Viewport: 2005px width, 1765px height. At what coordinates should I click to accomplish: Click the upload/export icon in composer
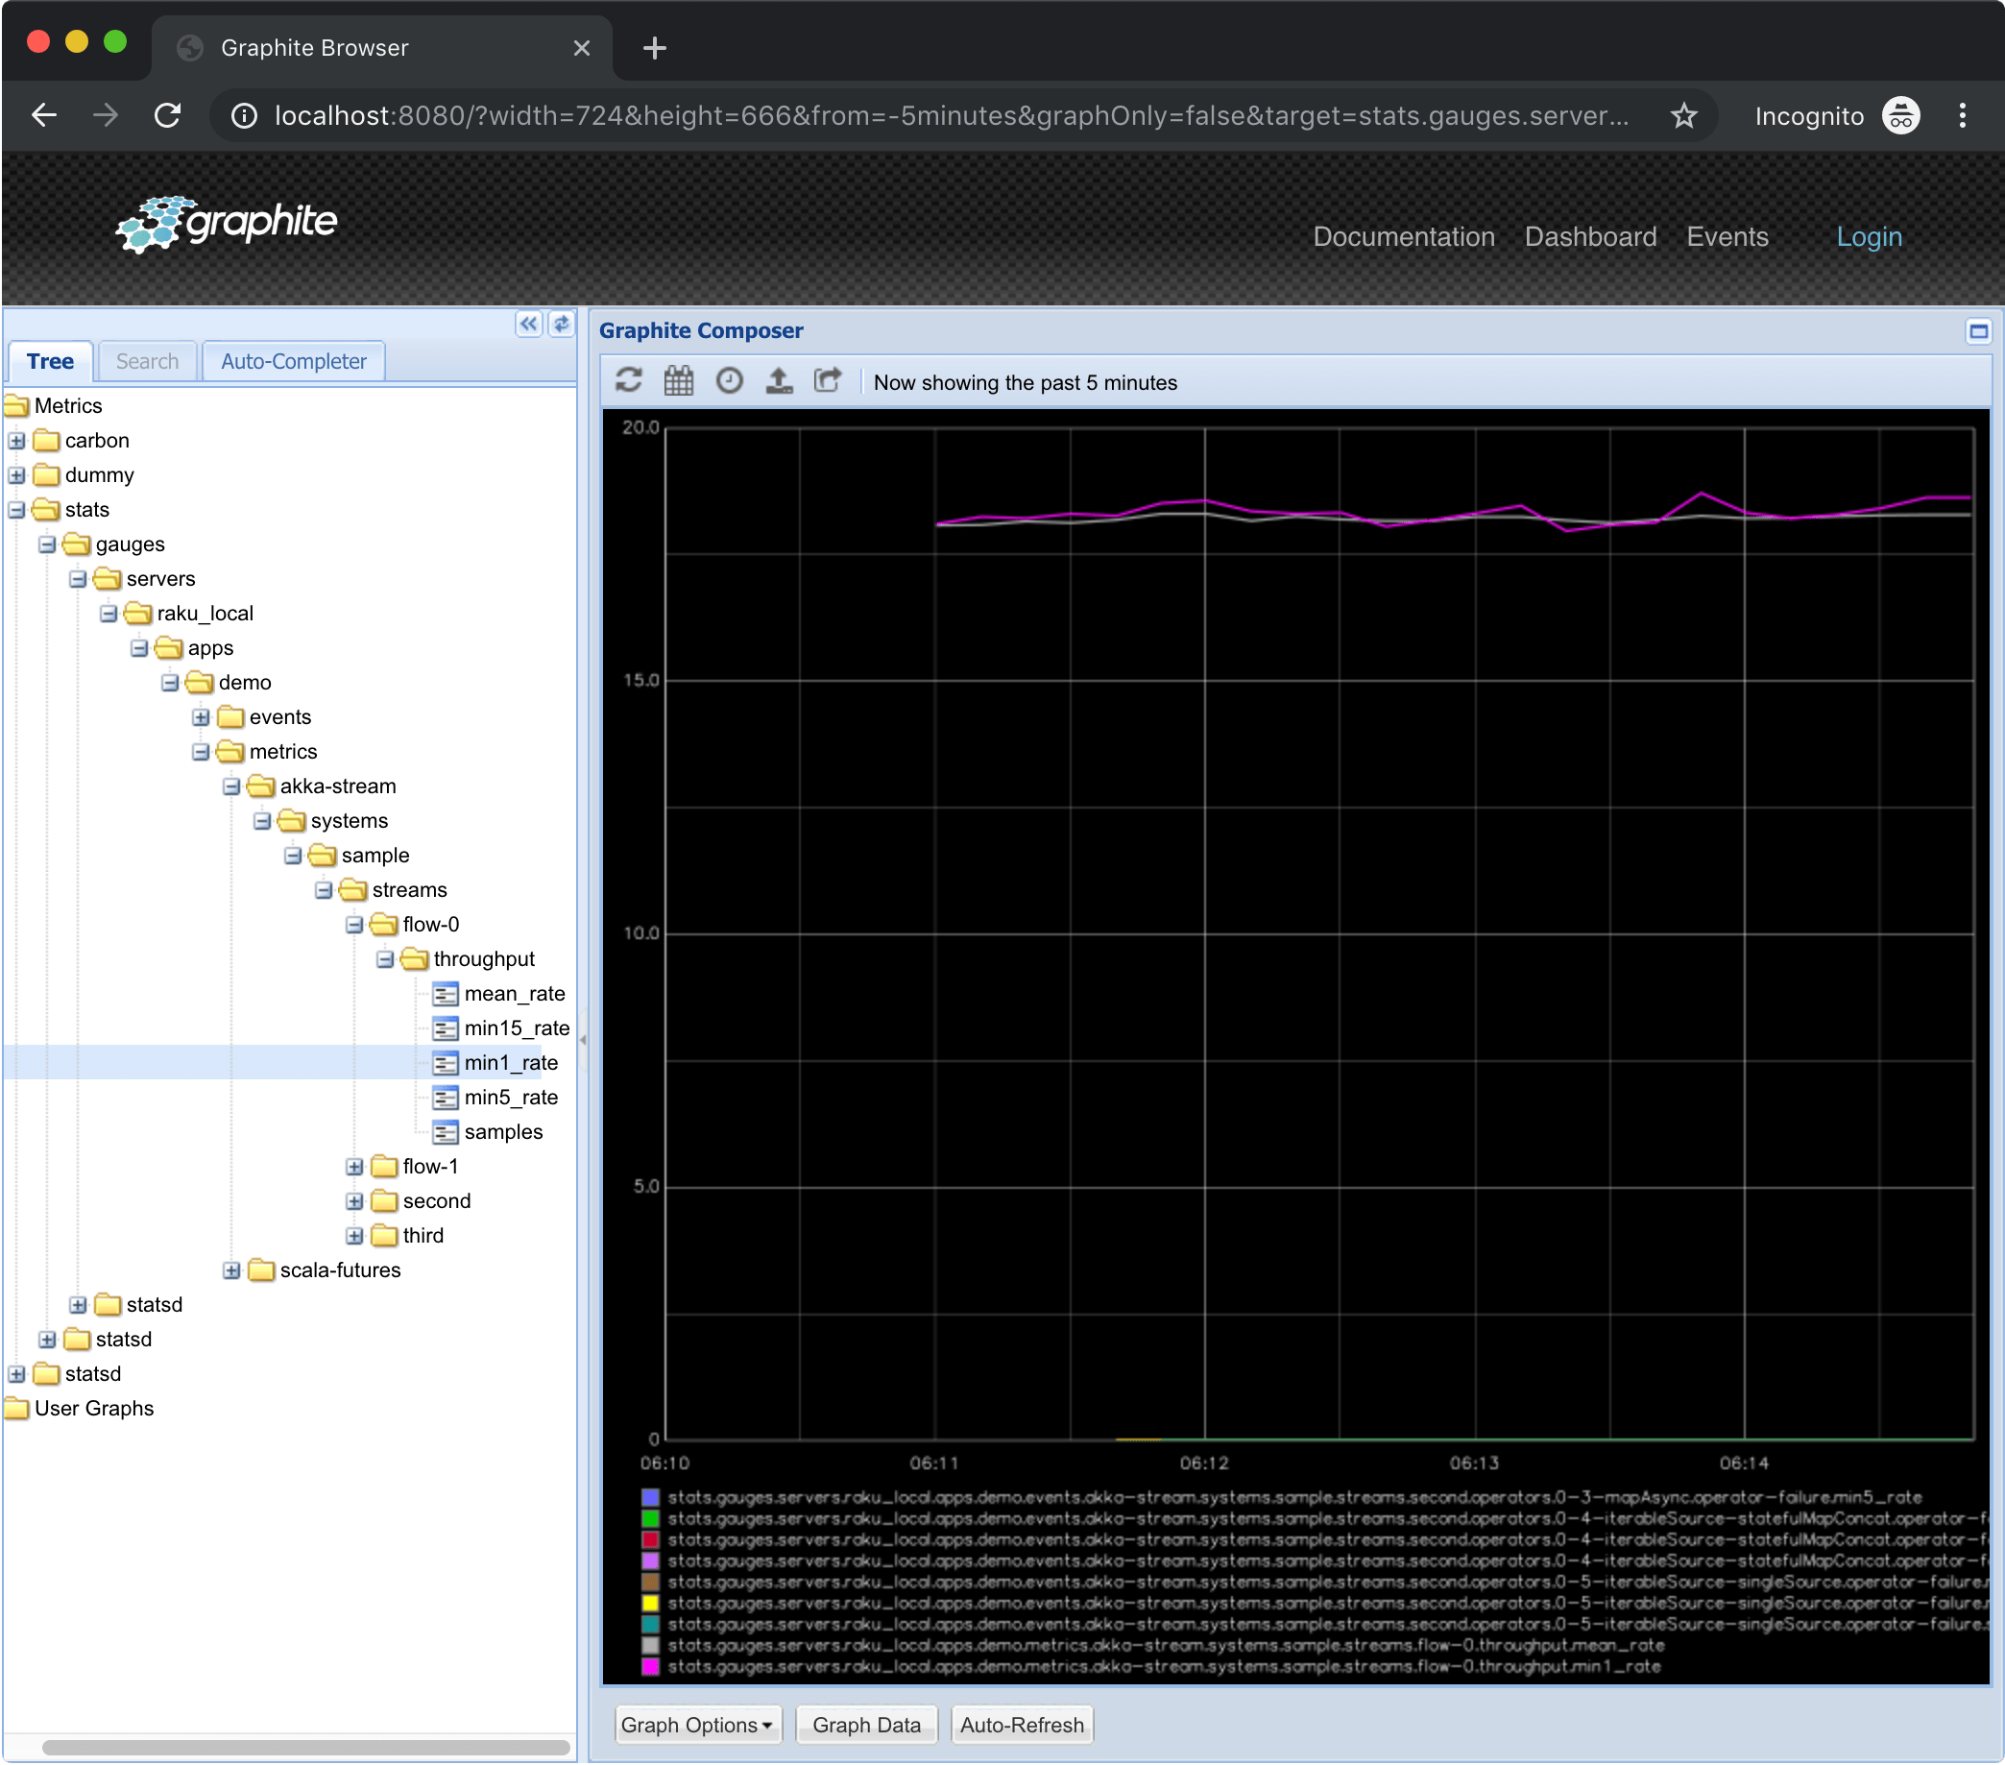(778, 380)
